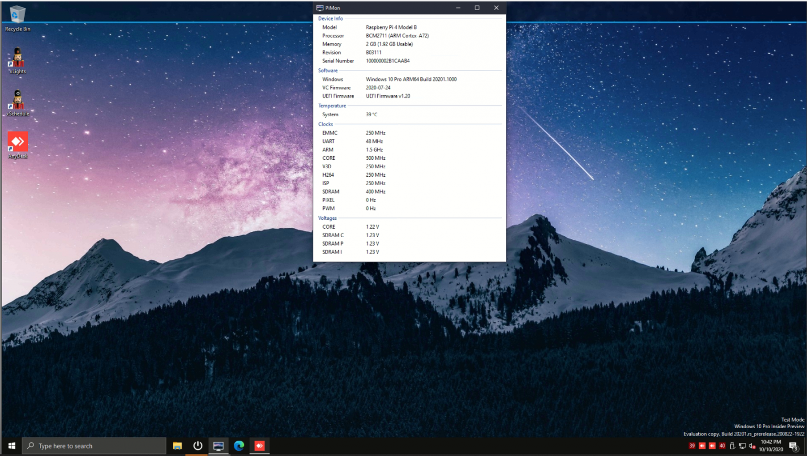
Task: Open the Recycle Bin on desktop
Action: 17,16
